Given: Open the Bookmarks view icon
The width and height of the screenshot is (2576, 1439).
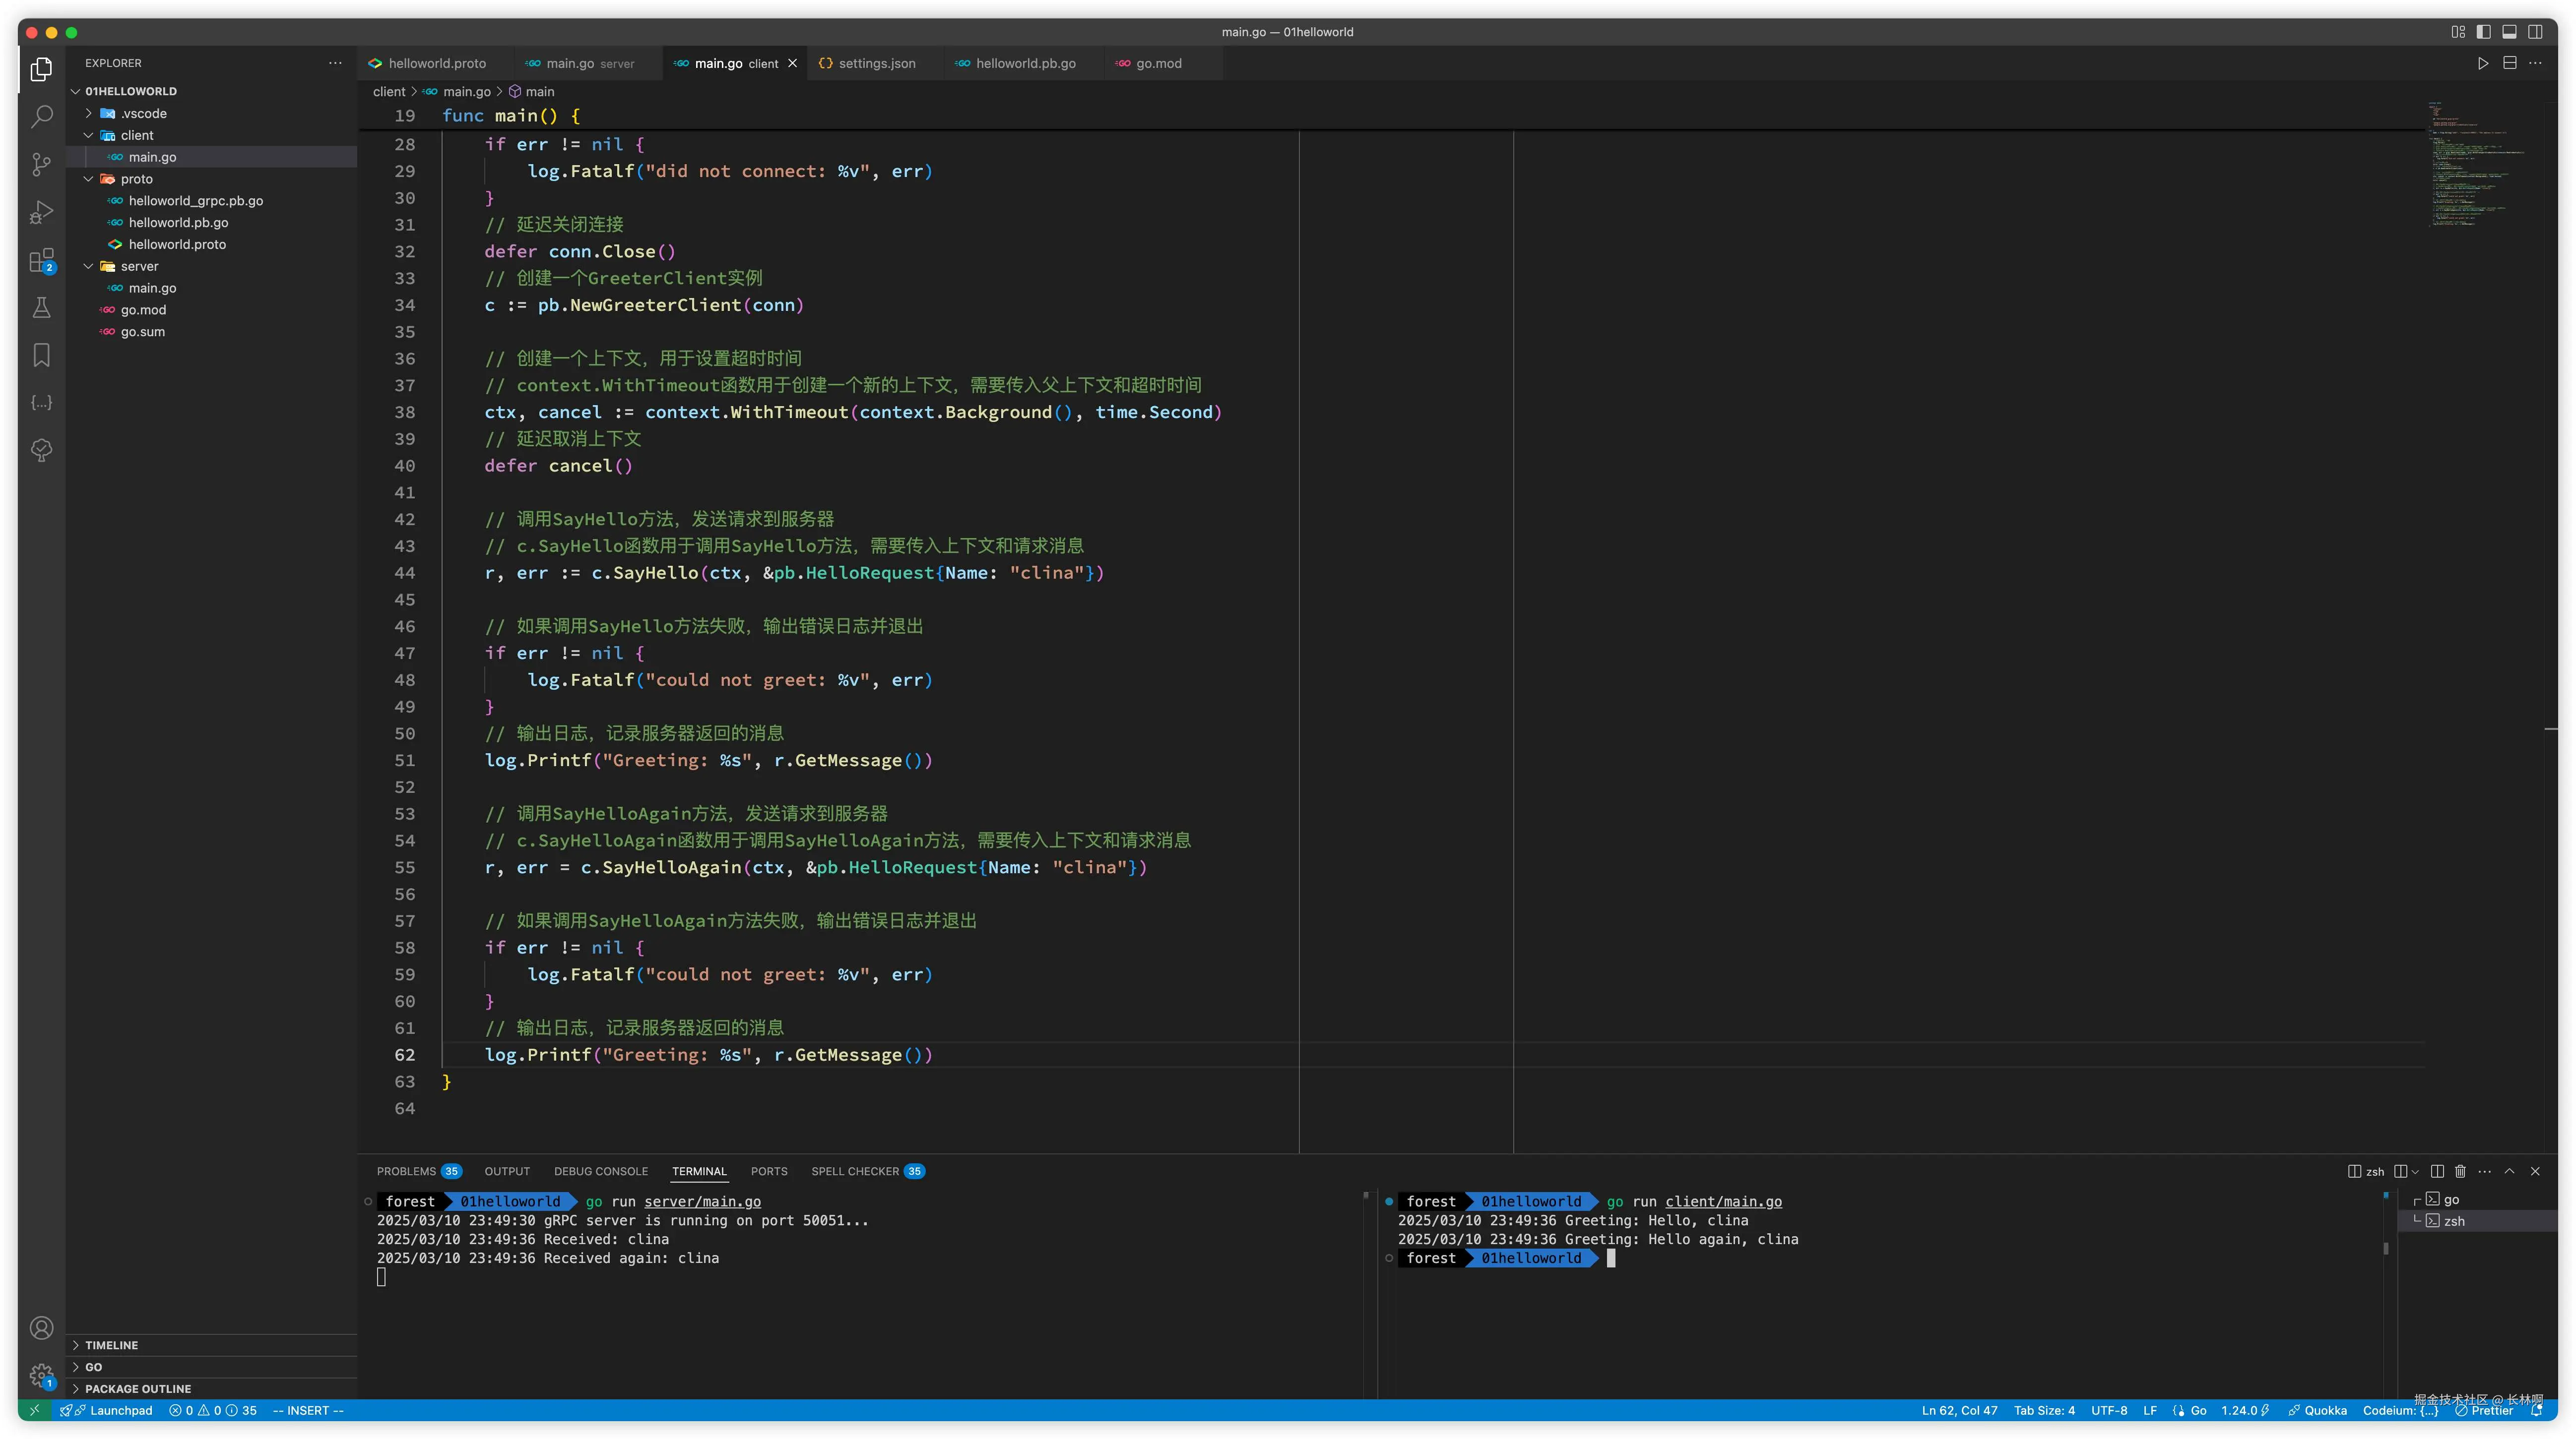Looking at the screenshot, I should 41,355.
